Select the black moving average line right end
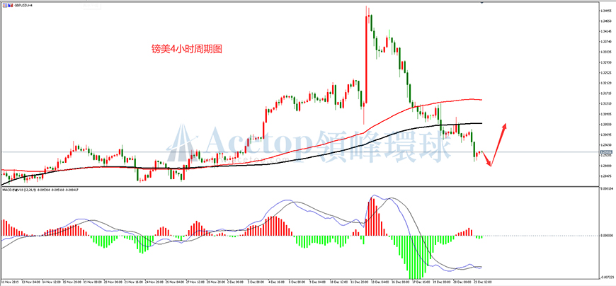This screenshot has height=286, width=616. [x=481, y=123]
